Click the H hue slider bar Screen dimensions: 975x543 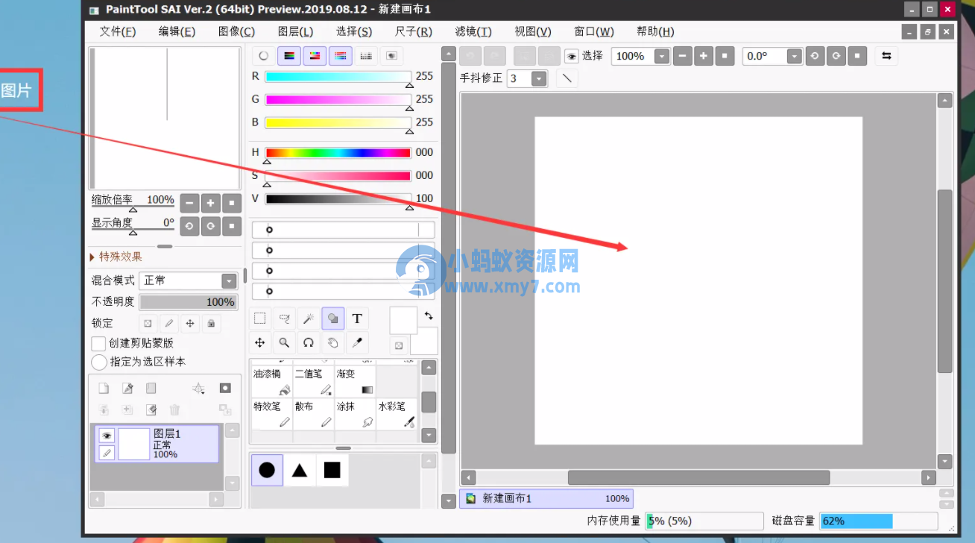pos(337,152)
